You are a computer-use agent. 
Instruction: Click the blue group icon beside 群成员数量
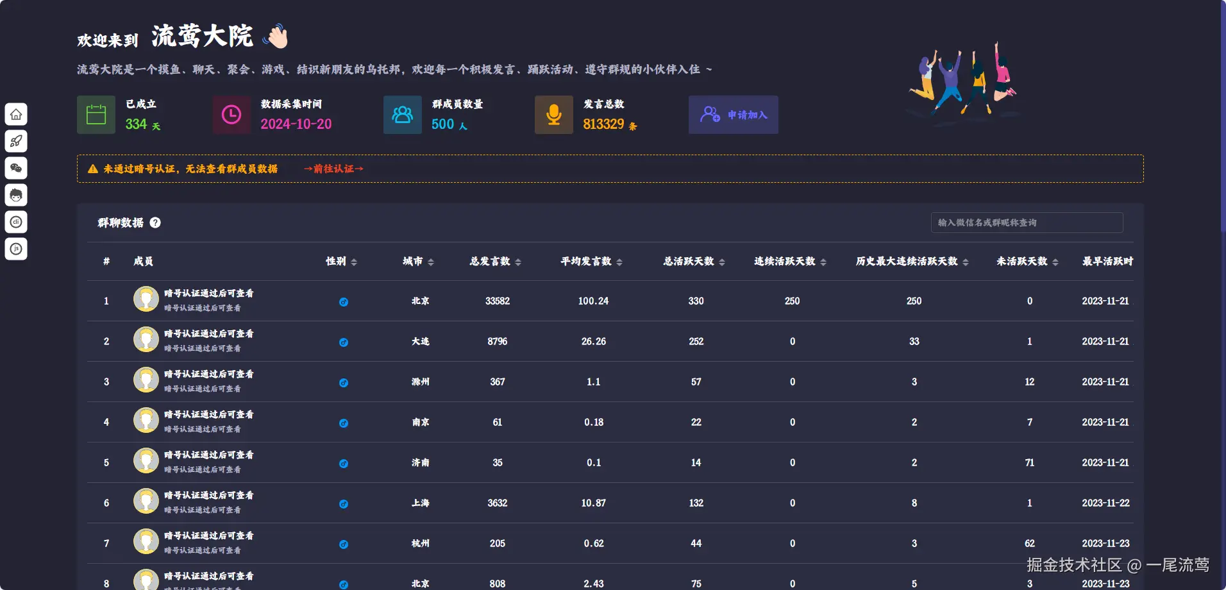pyautogui.click(x=403, y=115)
